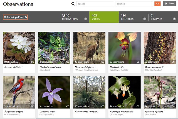The width and height of the screenshot is (178, 119).
Task: Focus the Location search field
Action: [x=134, y=4]
